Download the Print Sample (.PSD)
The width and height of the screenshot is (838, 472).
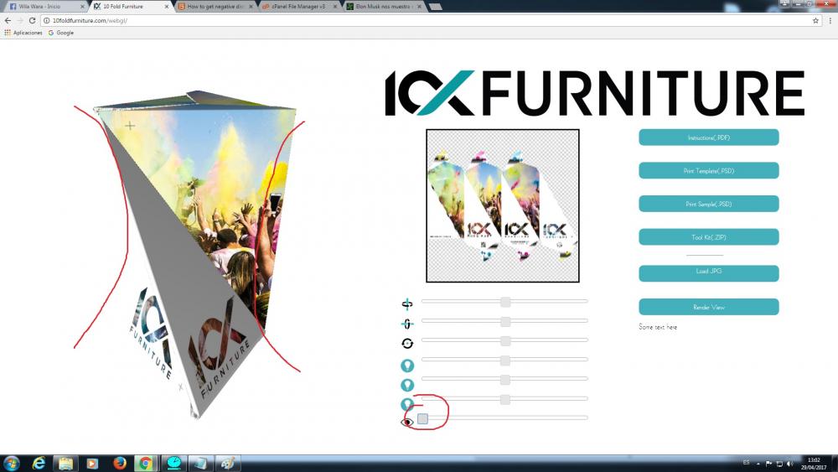coord(709,204)
